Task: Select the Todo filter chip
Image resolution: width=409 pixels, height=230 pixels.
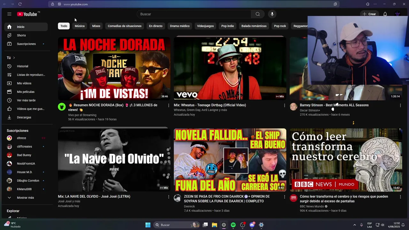Action: pos(64,26)
